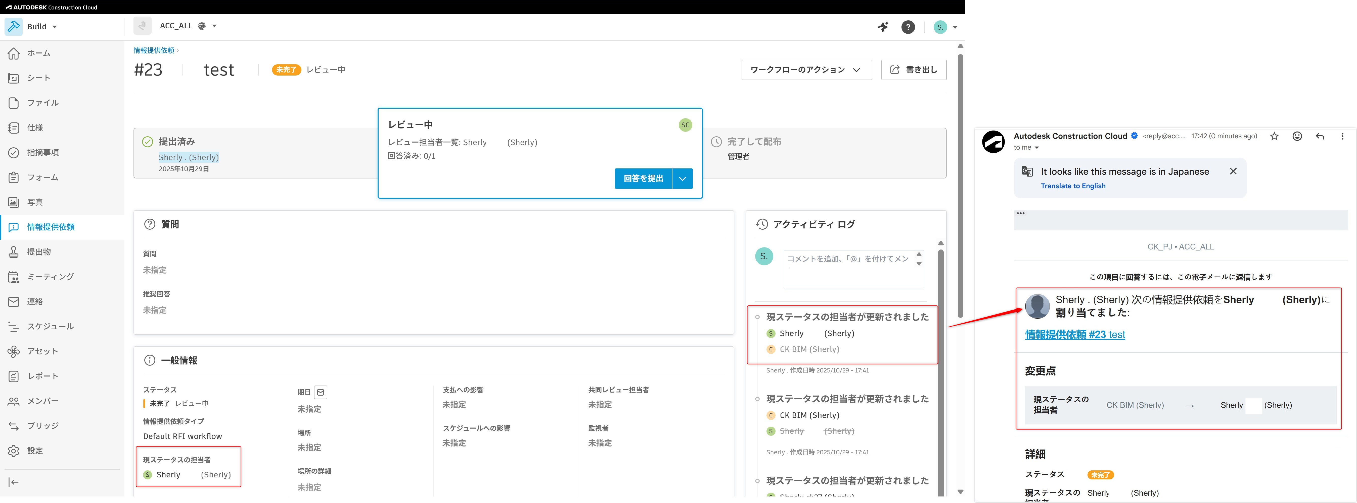
Task: Expand the arrow next to 回答を提出
Action: coord(683,178)
